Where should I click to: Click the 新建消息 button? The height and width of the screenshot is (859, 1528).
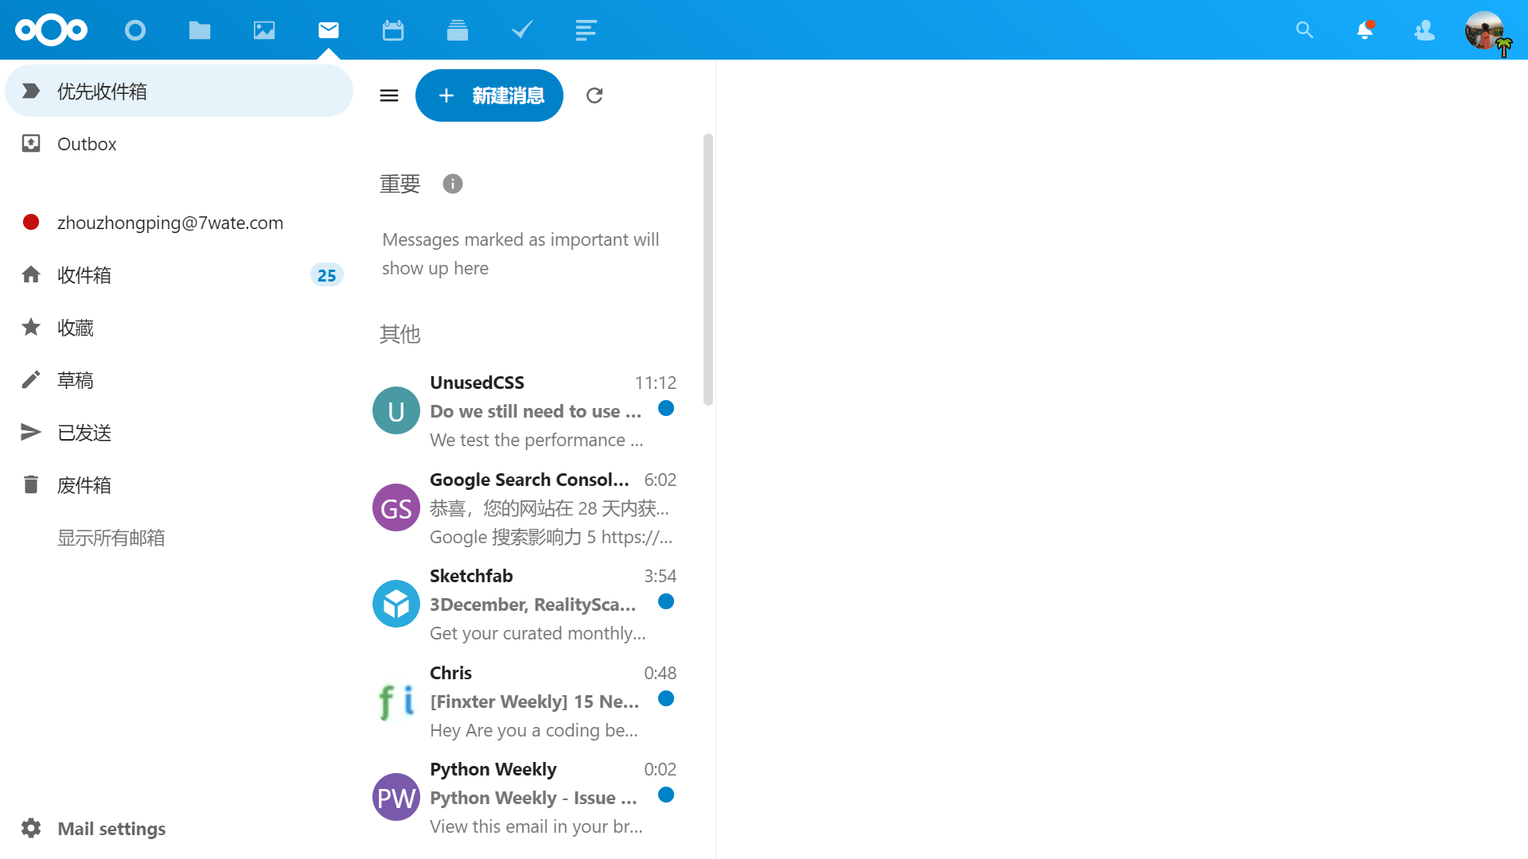(x=489, y=95)
